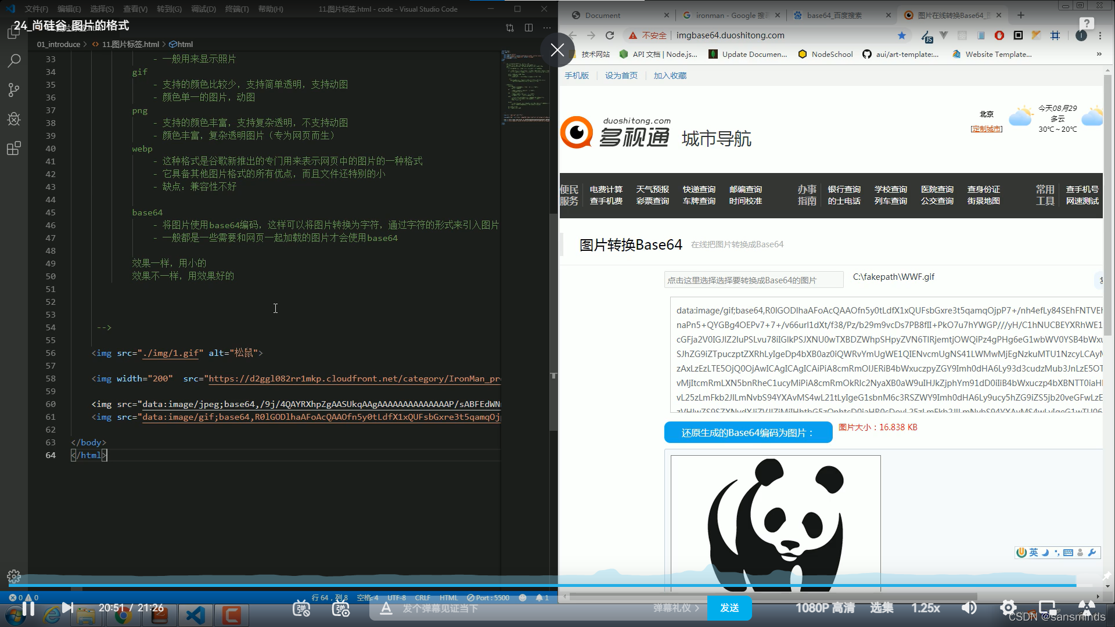Toggle danmaku display icon in player
This screenshot has height=627, width=1115.
[x=301, y=608]
